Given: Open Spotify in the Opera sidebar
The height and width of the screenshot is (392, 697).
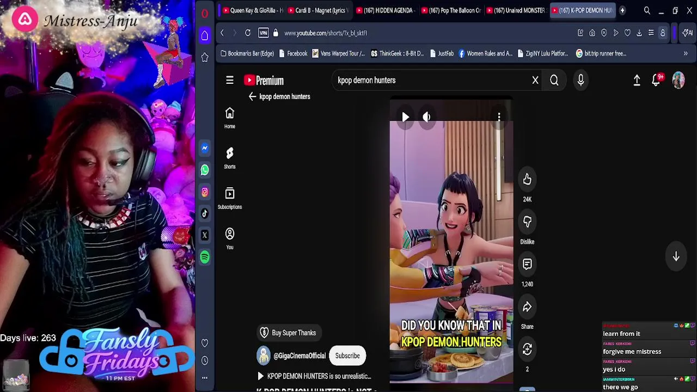Looking at the screenshot, I should pyautogui.click(x=205, y=257).
